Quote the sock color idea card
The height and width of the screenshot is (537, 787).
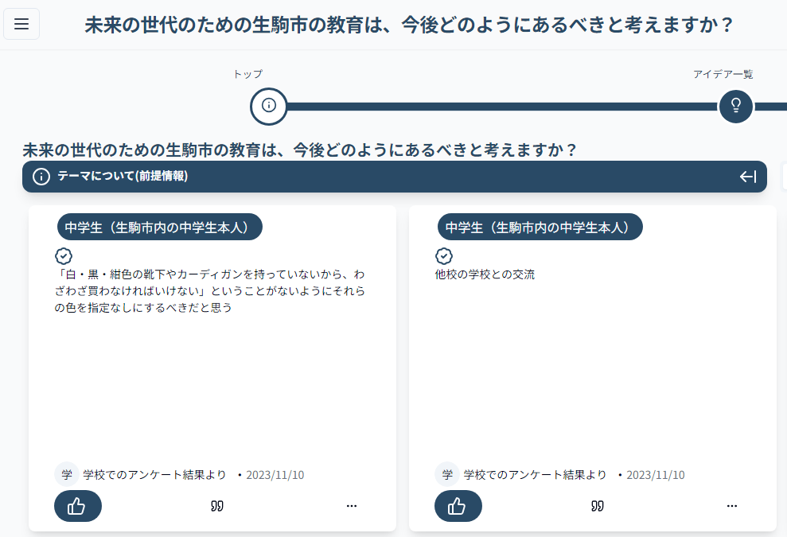click(x=216, y=506)
